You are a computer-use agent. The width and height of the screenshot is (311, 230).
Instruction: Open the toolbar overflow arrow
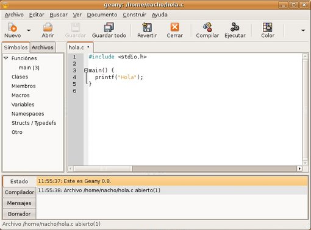(x=303, y=30)
